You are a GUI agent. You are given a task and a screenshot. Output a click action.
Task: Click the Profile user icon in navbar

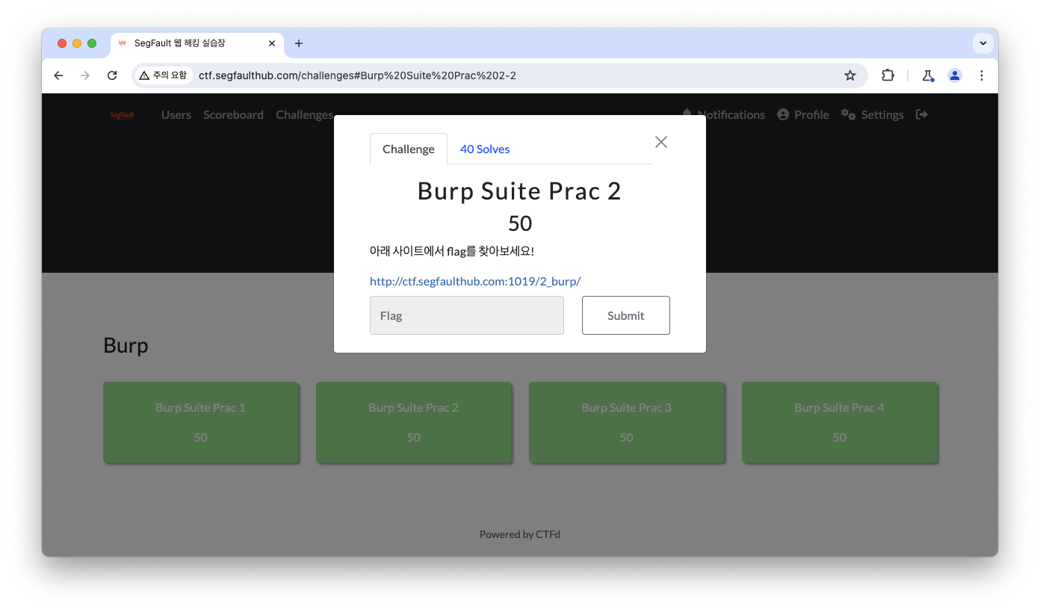[x=783, y=114]
